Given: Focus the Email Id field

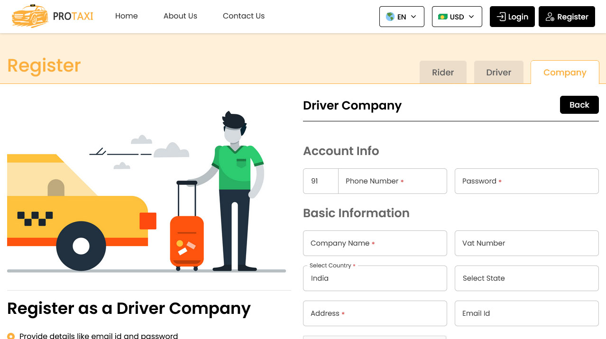Looking at the screenshot, I should [x=527, y=313].
